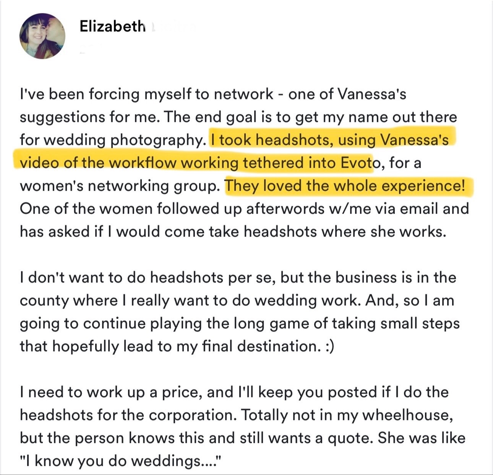Screen dimensions: 493x475
Task: Click Elizabeth's profile avatar photo
Action: click(42, 36)
